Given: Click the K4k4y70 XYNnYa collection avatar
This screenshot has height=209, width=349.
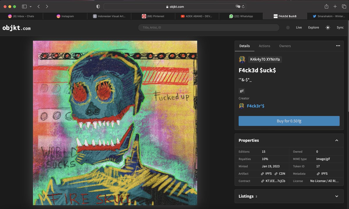Looking at the screenshot, I should [x=242, y=59].
